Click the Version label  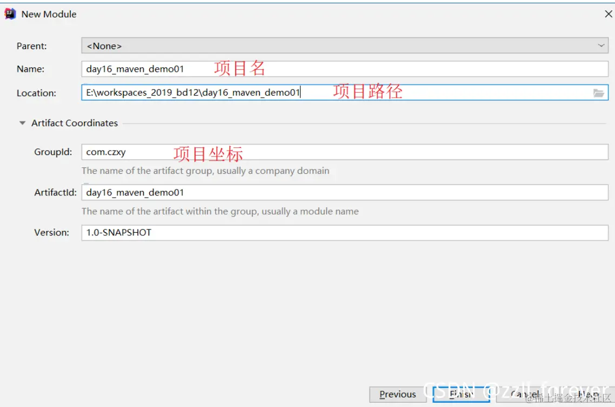tap(51, 233)
